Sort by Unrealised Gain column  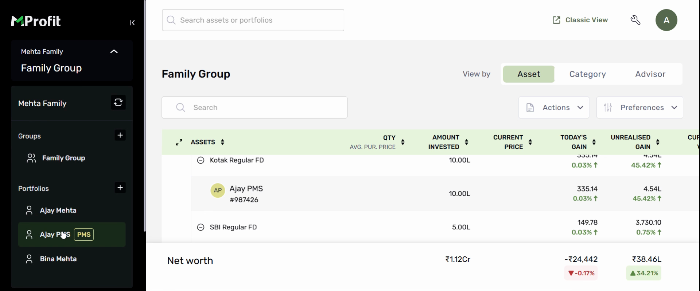coord(658,142)
